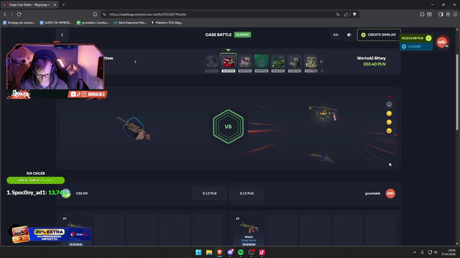This screenshot has width=460, height=258.
Task: Open Pokémon TCG: Meg bookmark
Action: pos(167,23)
